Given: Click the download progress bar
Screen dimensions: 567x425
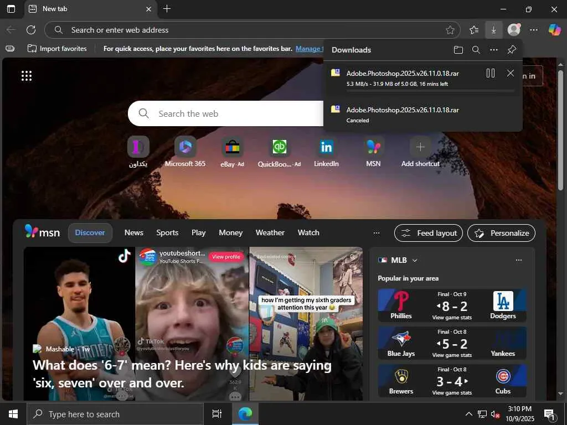Looking at the screenshot, I should pos(430,91).
